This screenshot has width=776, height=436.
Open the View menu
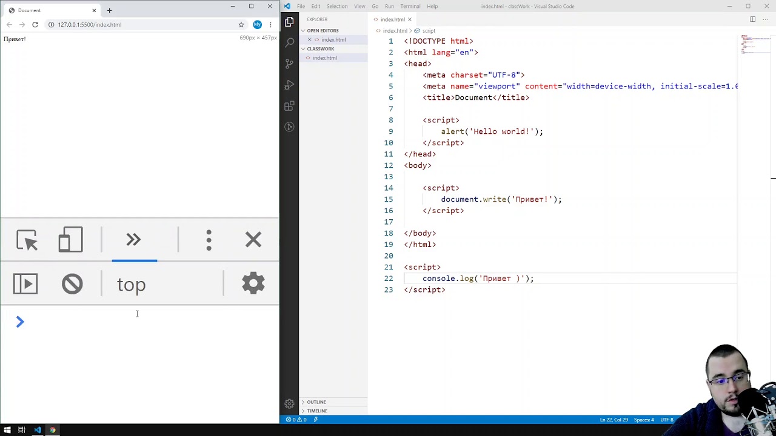[x=360, y=6]
